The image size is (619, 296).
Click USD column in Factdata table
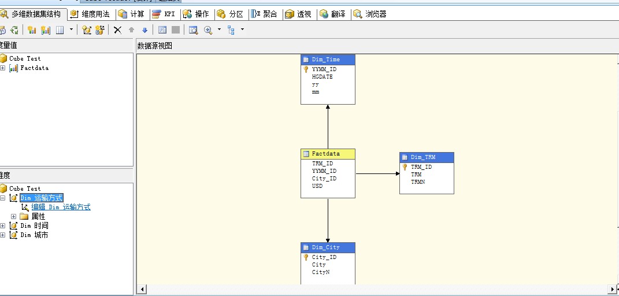coord(317,186)
